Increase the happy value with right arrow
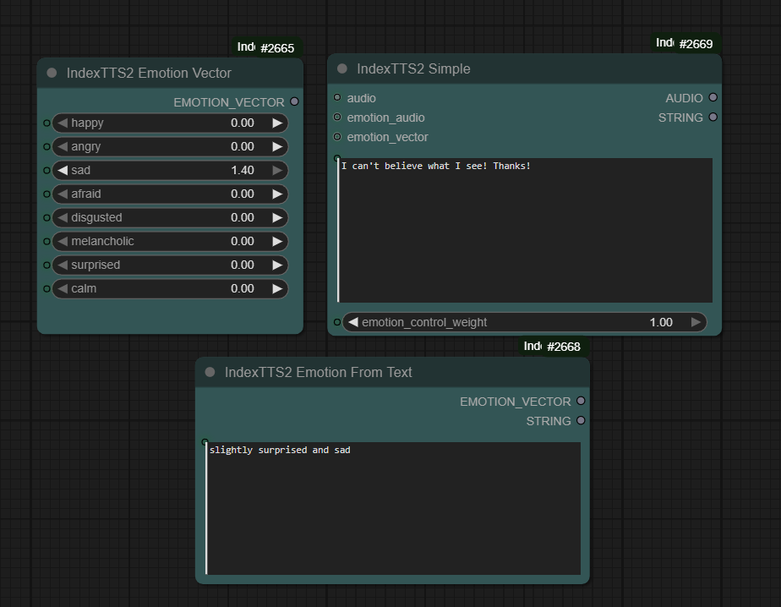 tap(277, 123)
